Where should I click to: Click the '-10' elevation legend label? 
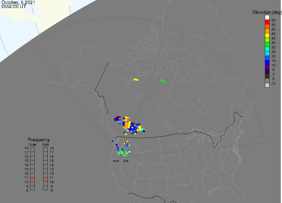(273, 83)
